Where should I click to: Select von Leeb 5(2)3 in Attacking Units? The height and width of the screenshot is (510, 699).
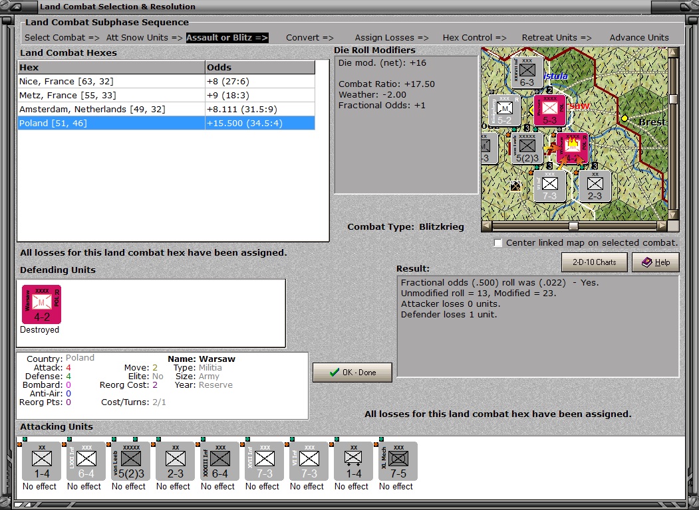pyautogui.click(x=130, y=461)
